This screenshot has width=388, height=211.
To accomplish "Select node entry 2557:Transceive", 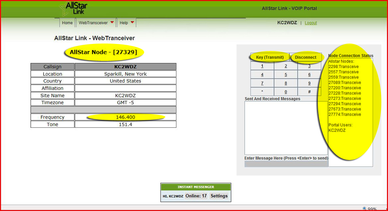I will [344, 72].
